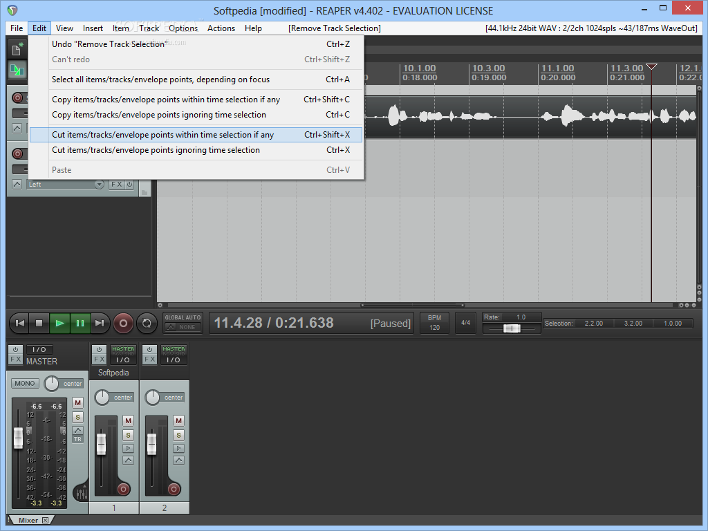Bypass FX power on mixer track 1
Image resolution: width=708 pixels, height=531 pixels.
(99, 349)
